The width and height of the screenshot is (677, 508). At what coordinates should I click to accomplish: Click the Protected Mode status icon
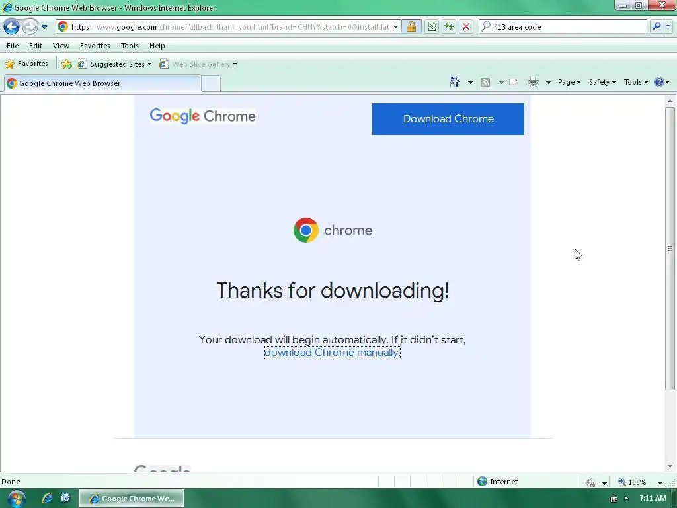(590, 482)
